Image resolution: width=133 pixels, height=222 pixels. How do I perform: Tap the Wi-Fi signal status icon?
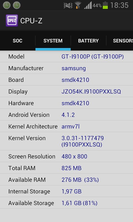pos(78,5)
